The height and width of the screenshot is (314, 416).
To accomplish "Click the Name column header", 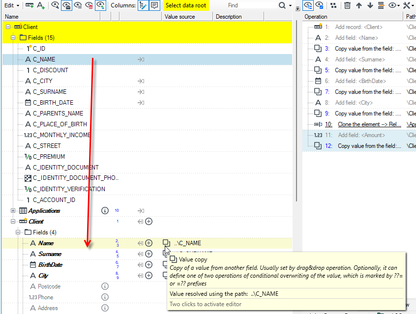I will [x=51, y=17].
